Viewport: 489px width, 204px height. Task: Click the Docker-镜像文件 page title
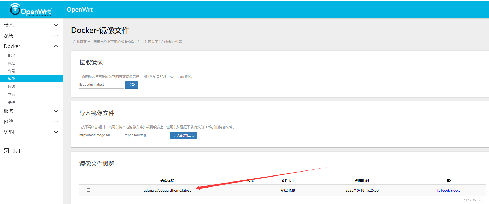click(100, 30)
